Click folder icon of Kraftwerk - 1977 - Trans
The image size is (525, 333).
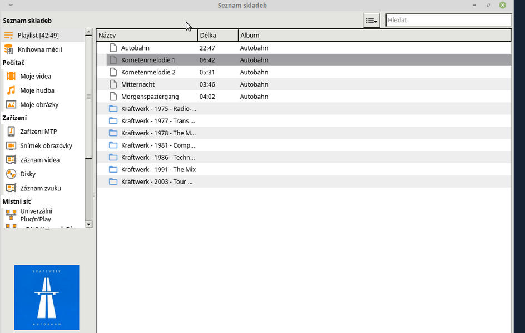coord(113,120)
